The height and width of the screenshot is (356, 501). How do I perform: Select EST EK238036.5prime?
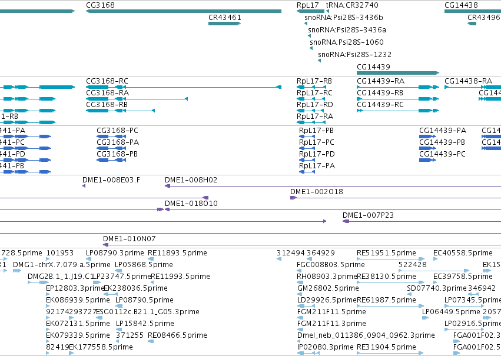tap(111, 294)
